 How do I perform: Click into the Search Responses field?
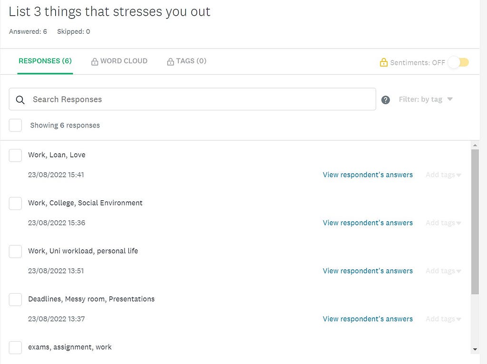tap(192, 99)
